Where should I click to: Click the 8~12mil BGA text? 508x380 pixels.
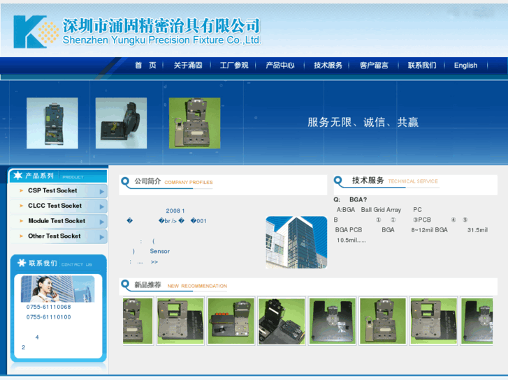coord(429,230)
